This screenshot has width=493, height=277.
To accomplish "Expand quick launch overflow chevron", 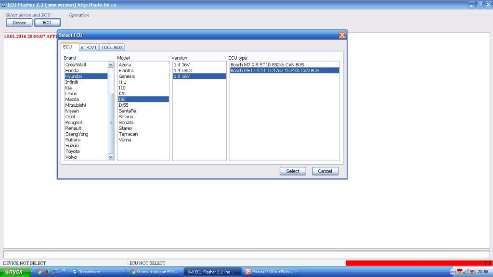I will pyautogui.click(x=64, y=270).
